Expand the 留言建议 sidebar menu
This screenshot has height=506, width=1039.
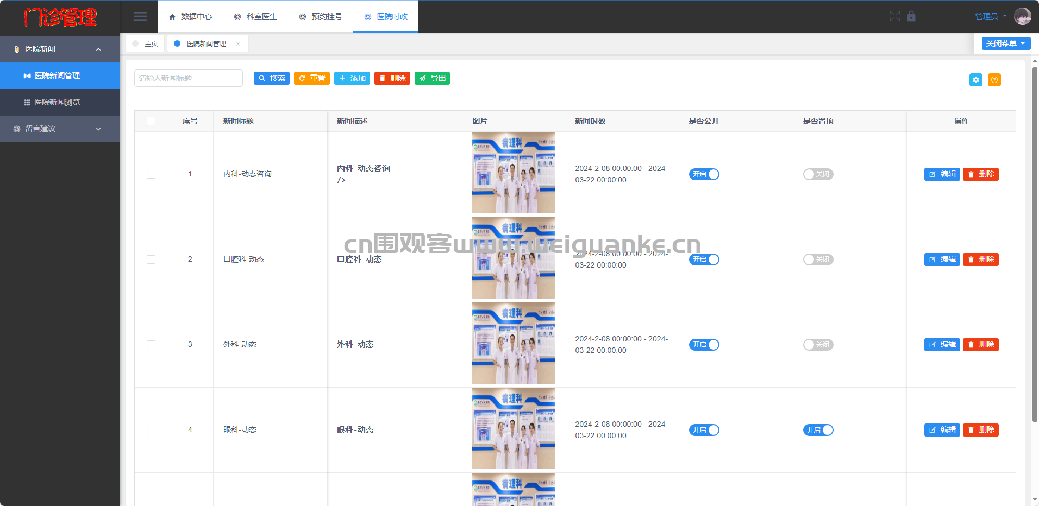pos(60,129)
